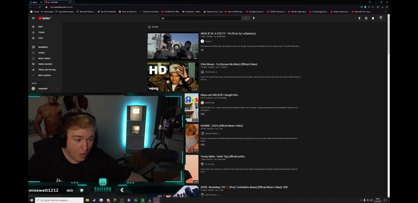Click the search magnifier button

coord(246,18)
